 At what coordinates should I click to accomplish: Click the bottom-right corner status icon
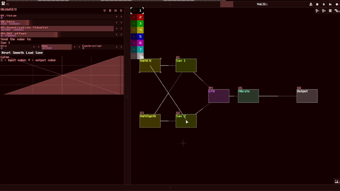point(337,181)
